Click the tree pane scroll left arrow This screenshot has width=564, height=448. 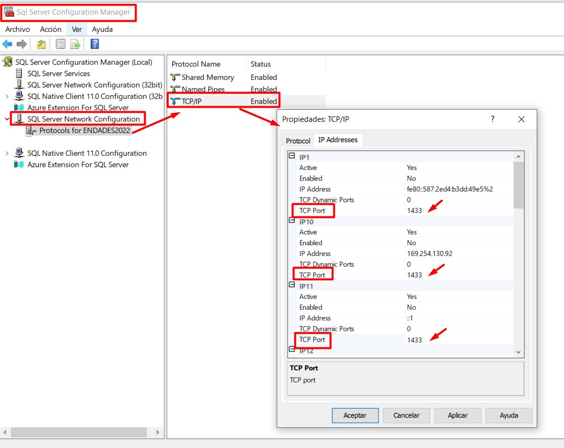(5, 432)
